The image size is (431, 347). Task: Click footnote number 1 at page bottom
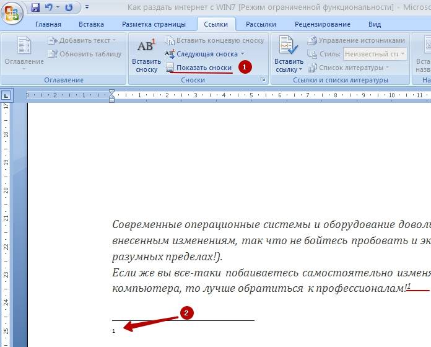coord(113,331)
